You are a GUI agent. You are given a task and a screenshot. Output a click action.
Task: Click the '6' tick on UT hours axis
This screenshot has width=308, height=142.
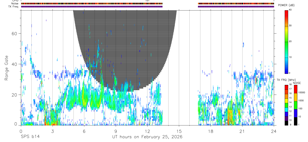click(x=84, y=131)
